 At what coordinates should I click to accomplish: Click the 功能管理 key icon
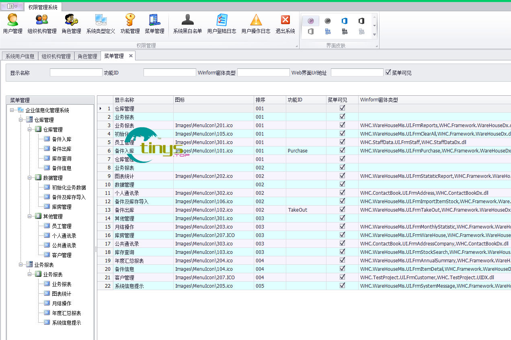[130, 20]
